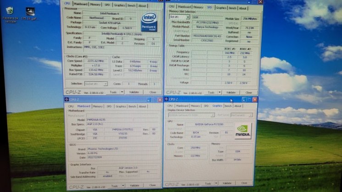
Task: Click the BIOS brand 'Phoenix Technologies LTD'
Action: pos(122,149)
